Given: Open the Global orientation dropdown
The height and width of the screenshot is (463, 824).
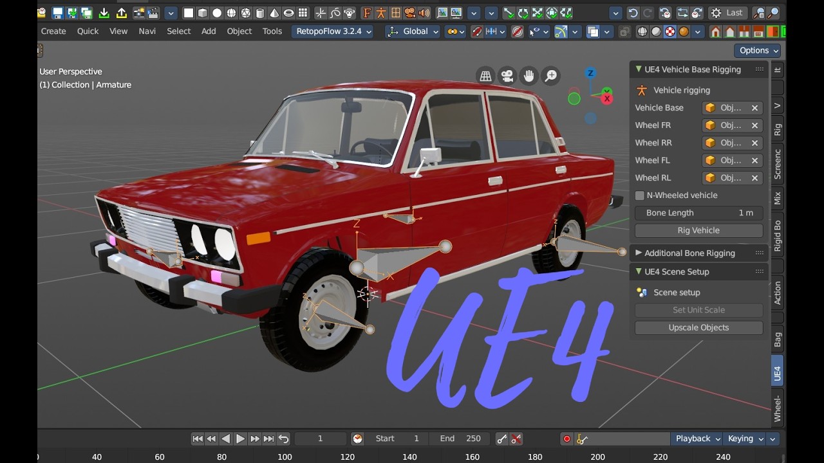Looking at the screenshot, I should (x=413, y=32).
